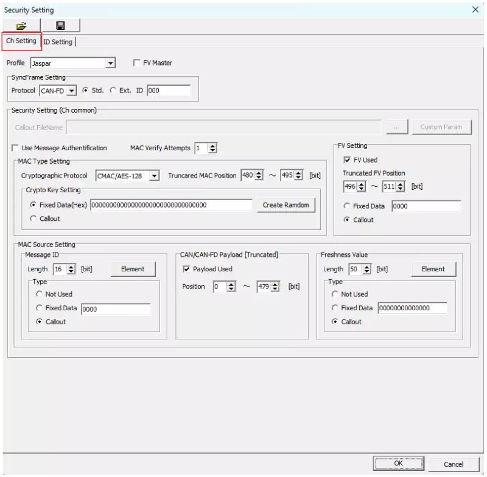The width and height of the screenshot is (487, 477).
Task: Click the save floppy disk icon
Action: (x=60, y=26)
